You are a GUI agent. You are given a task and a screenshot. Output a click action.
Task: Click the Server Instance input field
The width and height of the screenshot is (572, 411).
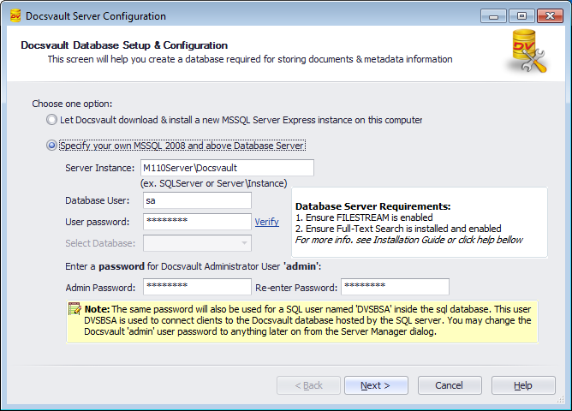coord(227,168)
